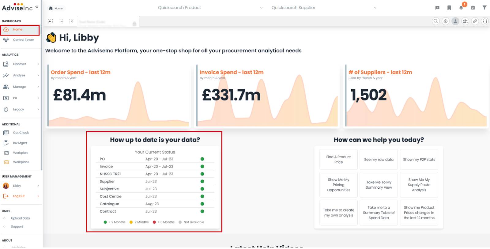Expand the Libby user menu
This screenshot has width=490, height=249.
(x=21, y=186)
